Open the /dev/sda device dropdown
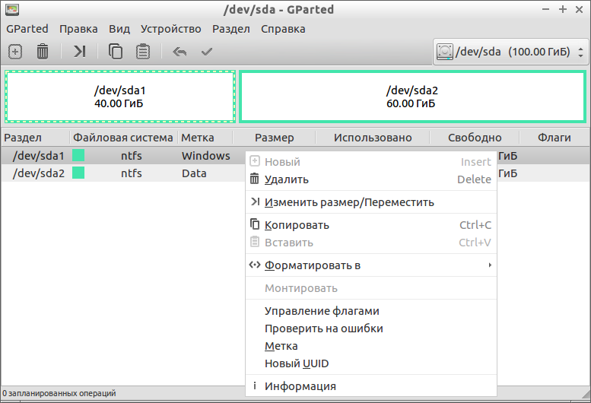 [x=510, y=52]
